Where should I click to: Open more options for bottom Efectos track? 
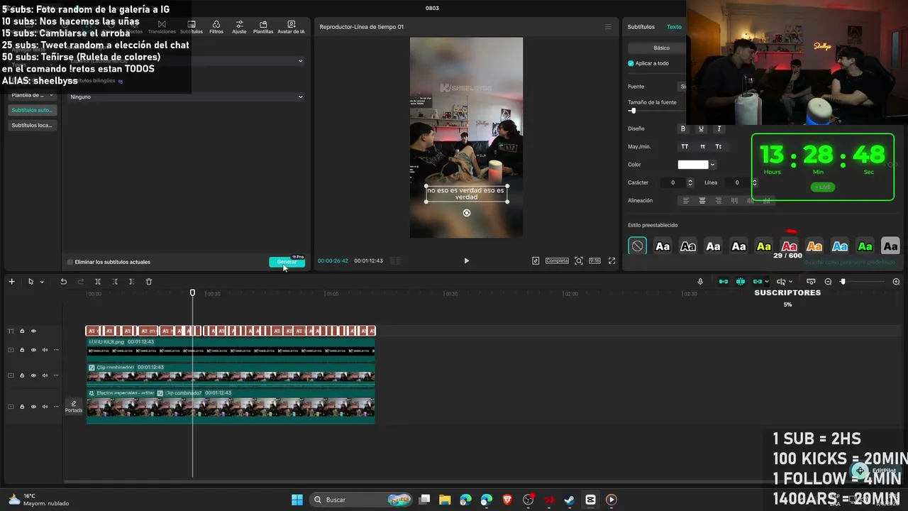coord(56,407)
